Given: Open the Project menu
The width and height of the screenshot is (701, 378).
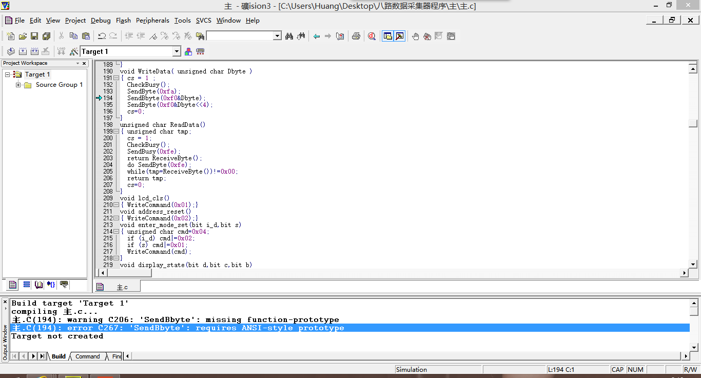Looking at the screenshot, I should point(75,21).
